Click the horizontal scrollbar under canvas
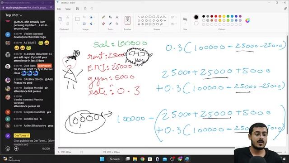This screenshot has height=163, width=289. (146, 148)
